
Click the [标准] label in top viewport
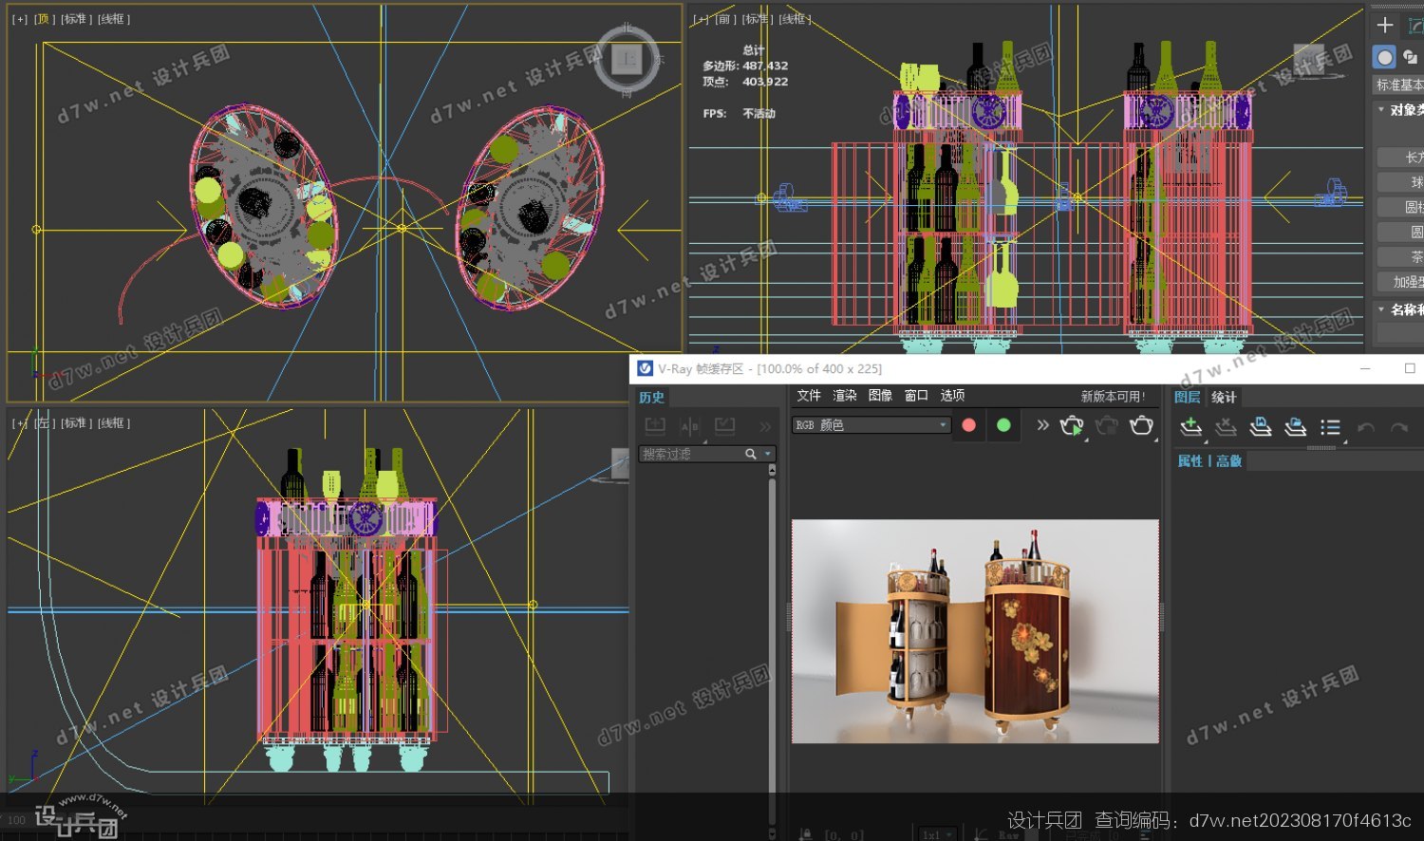pyautogui.click(x=75, y=19)
